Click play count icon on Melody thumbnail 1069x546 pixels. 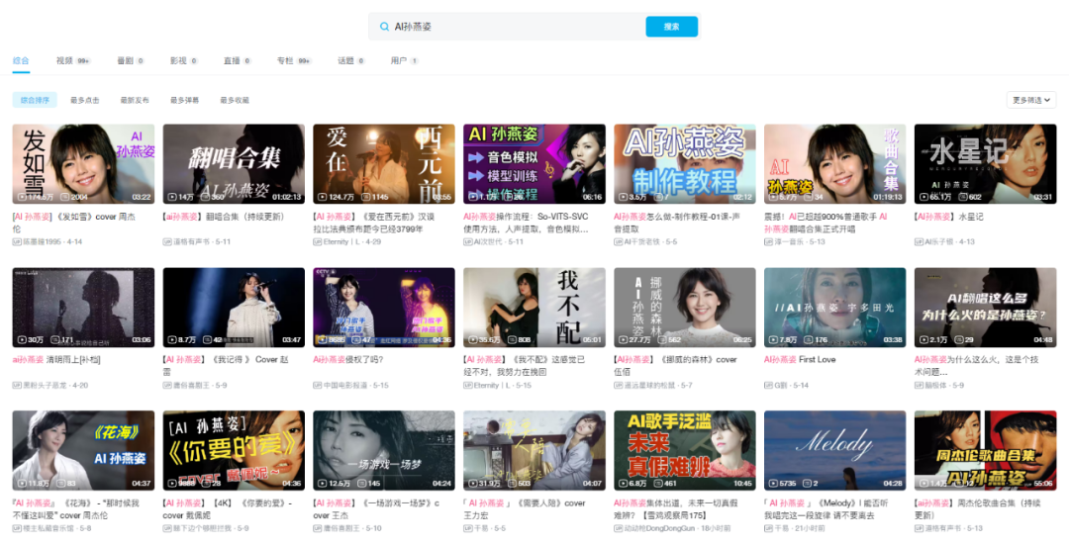[x=773, y=484]
